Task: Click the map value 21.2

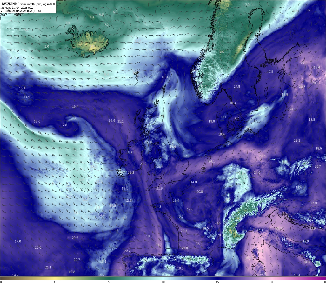Action: pos(143,164)
